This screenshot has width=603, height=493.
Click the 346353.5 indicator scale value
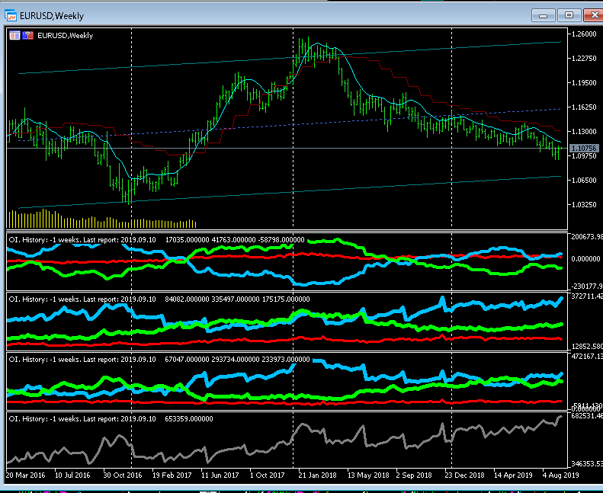click(587, 464)
